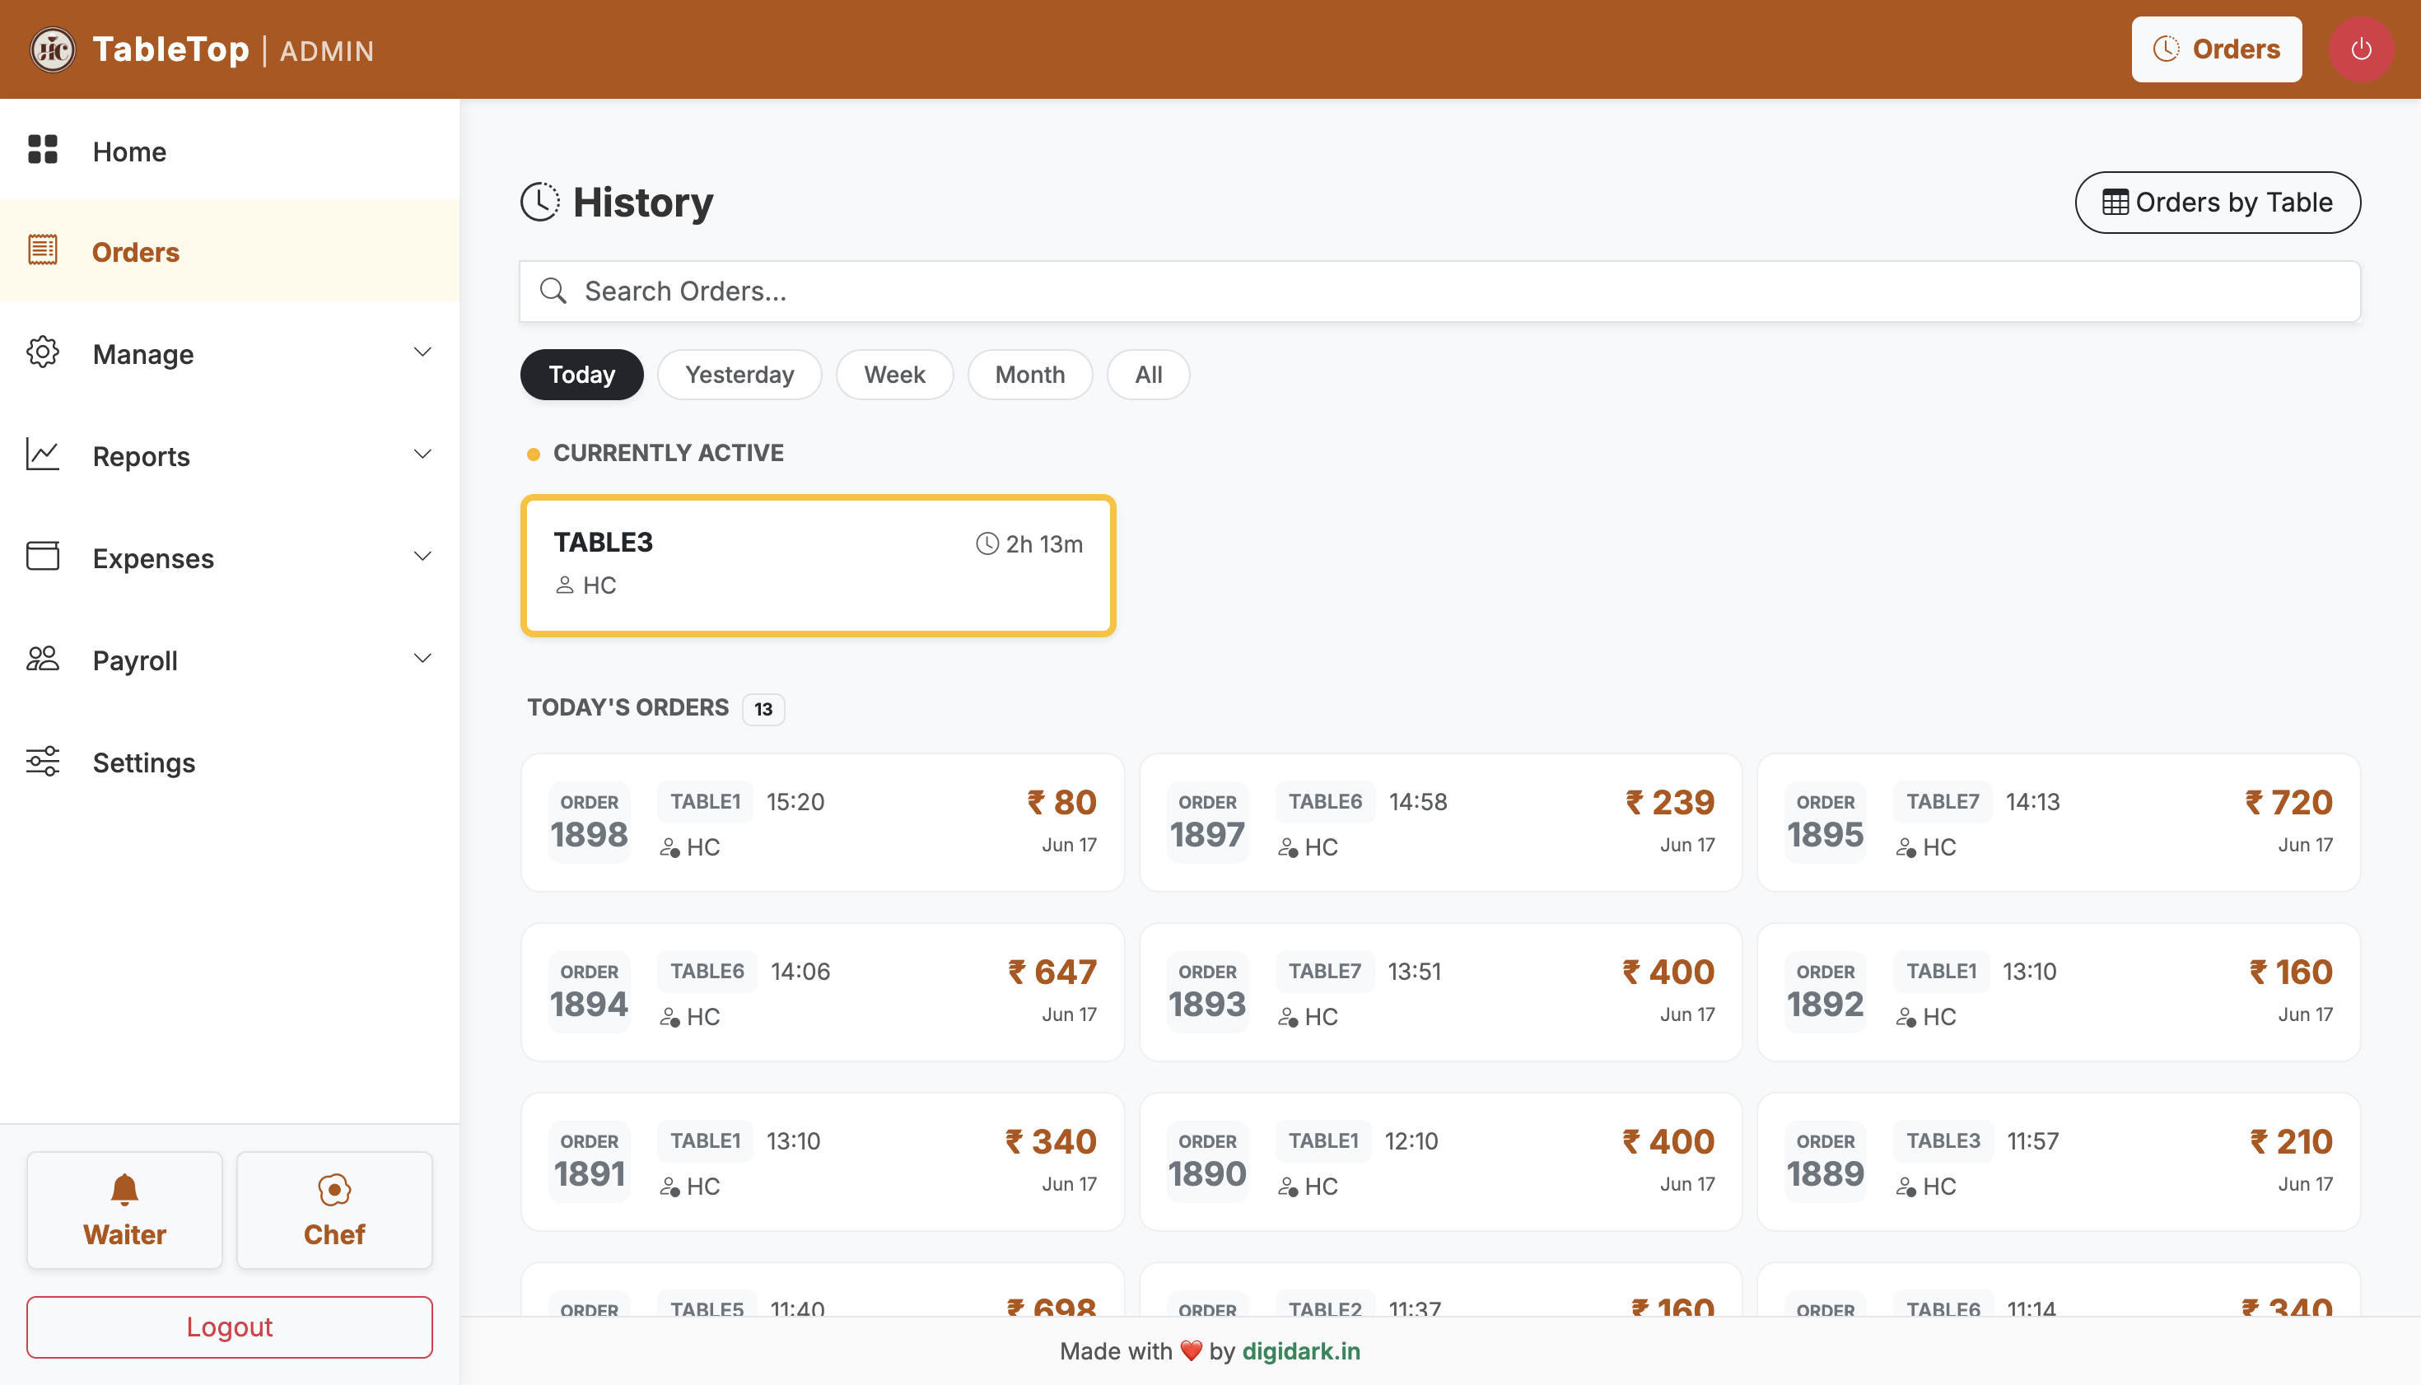Open the digidark.in link
Screen dimensions: 2421x1385
[x=1300, y=1350]
